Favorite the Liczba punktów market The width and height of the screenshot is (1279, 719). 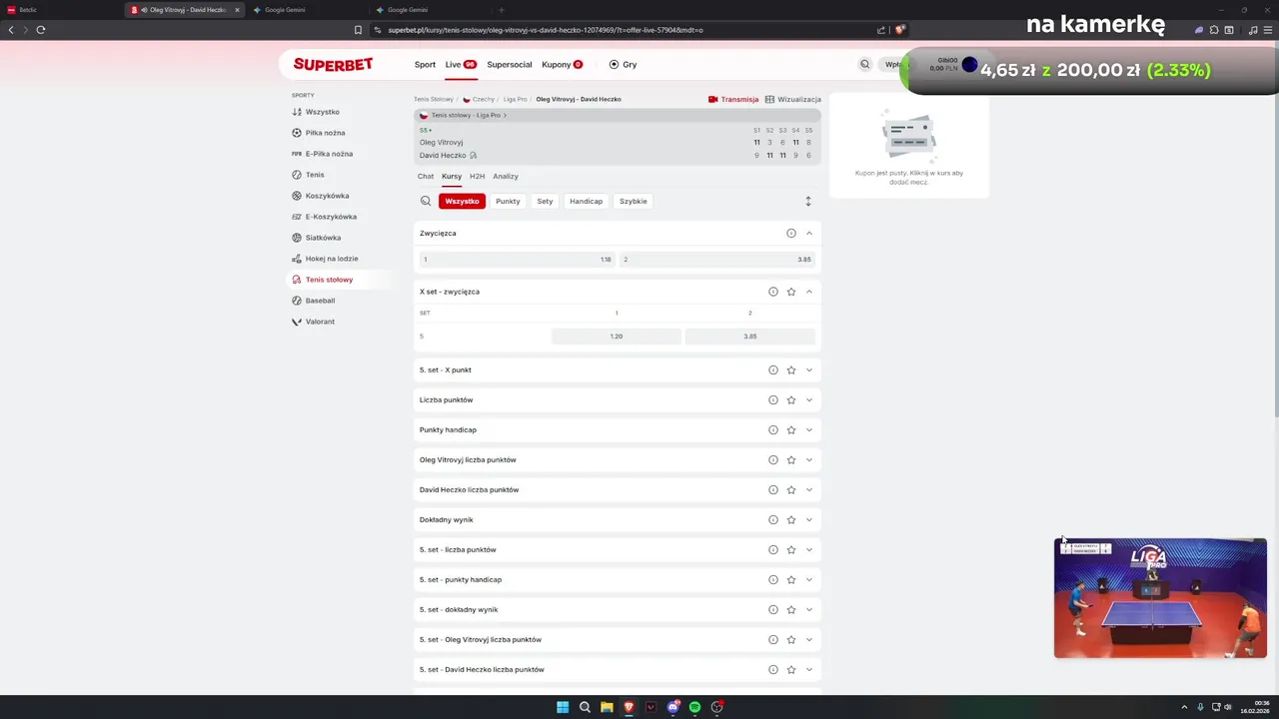click(791, 400)
